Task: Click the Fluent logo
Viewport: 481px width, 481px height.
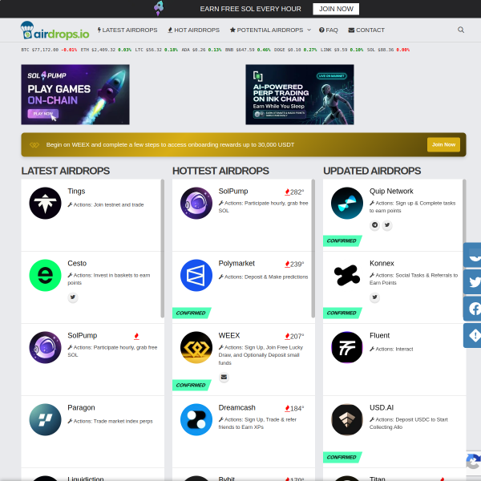Action: 347,347
